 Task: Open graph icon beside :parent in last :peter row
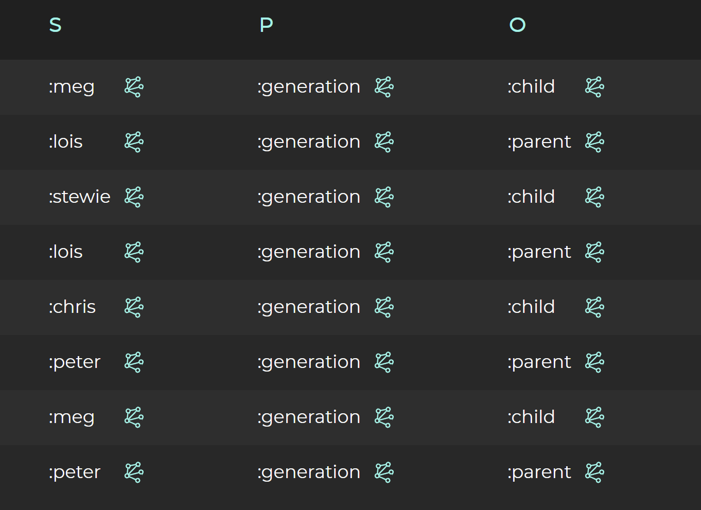[x=594, y=472]
